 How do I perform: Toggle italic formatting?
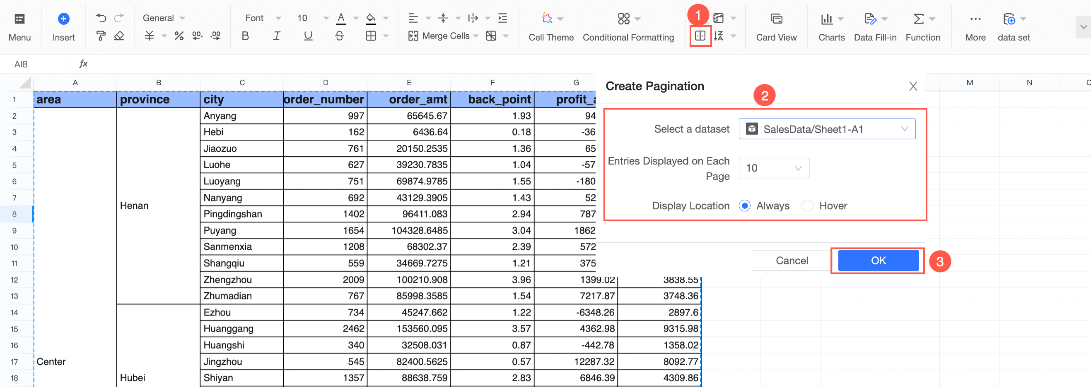(277, 36)
